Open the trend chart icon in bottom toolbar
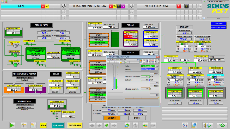This screenshot has height=129, width=230. click(x=185, y=125)
